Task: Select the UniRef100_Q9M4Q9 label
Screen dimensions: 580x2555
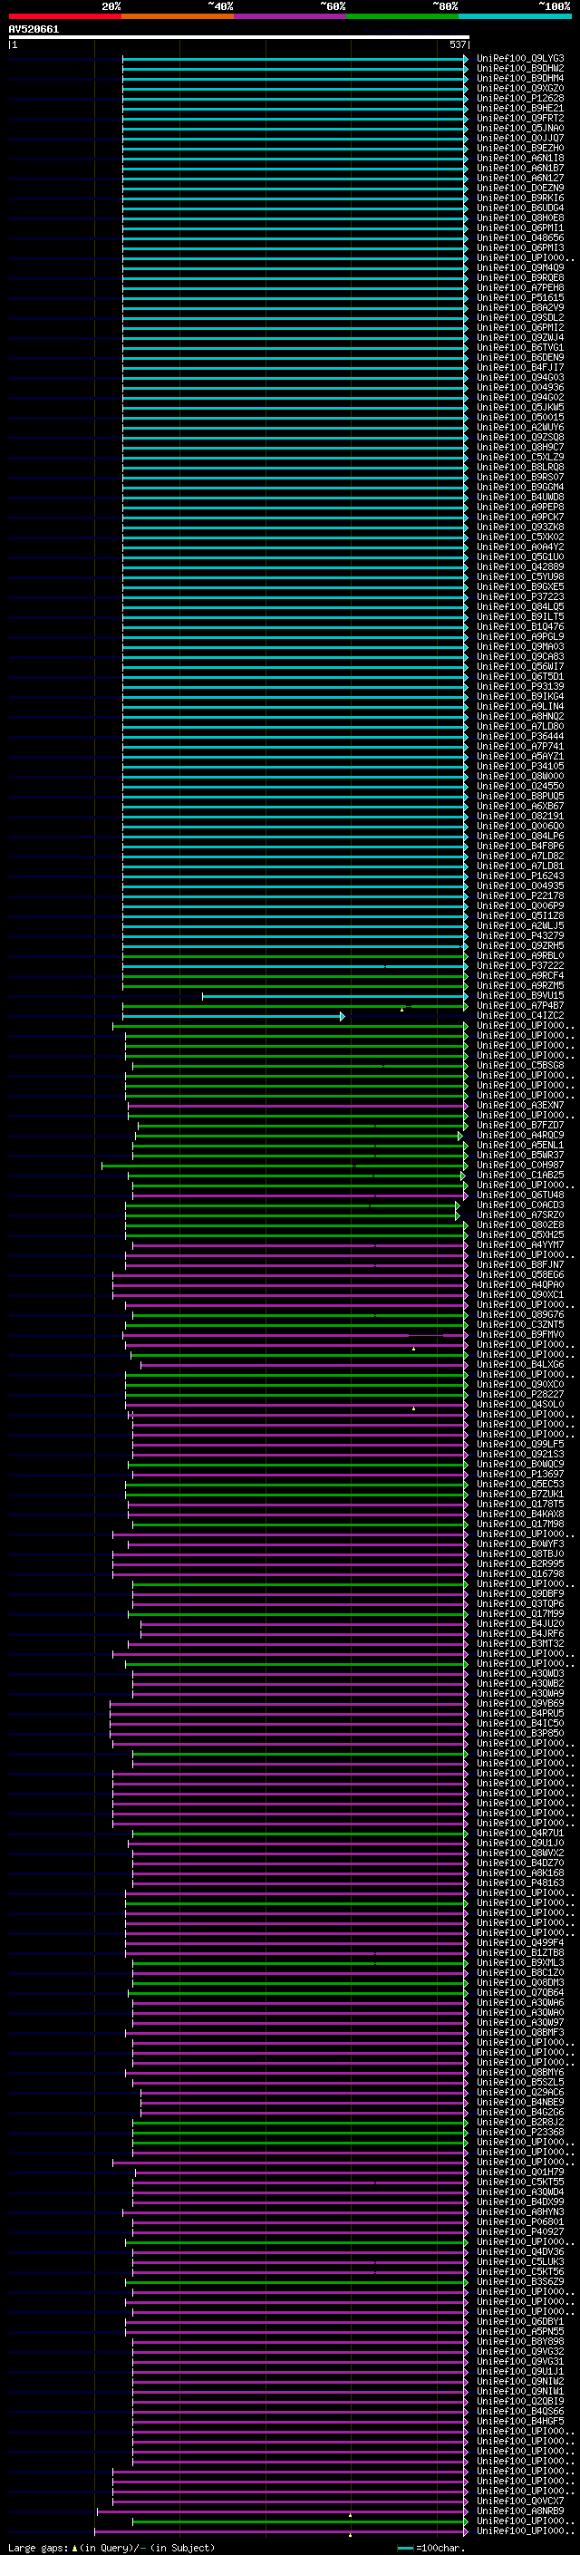Action: pos(520,267)
